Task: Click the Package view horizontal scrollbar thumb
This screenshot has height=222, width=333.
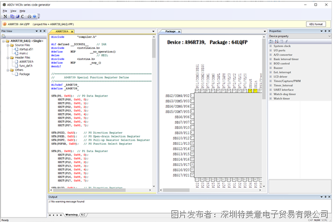Action: [x=176, y=190]
